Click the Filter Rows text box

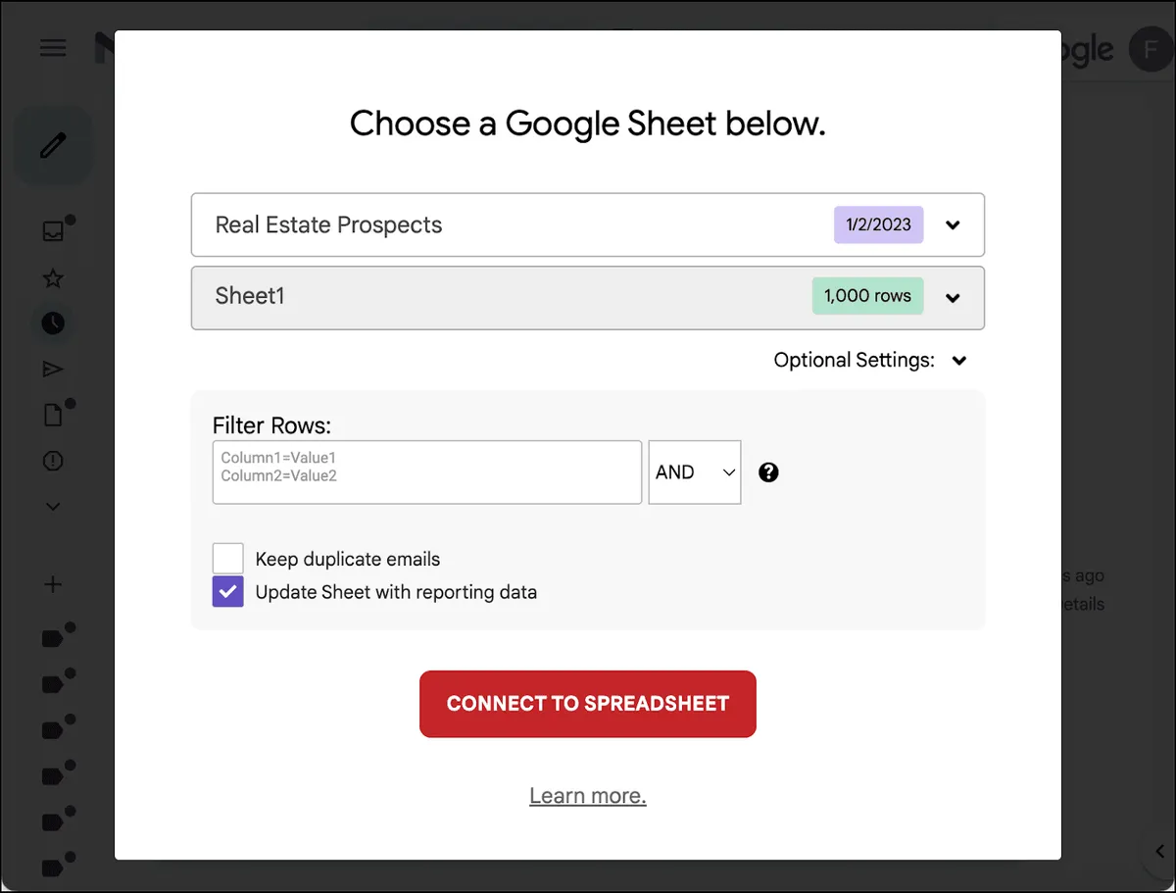click(x=427, y=472)
